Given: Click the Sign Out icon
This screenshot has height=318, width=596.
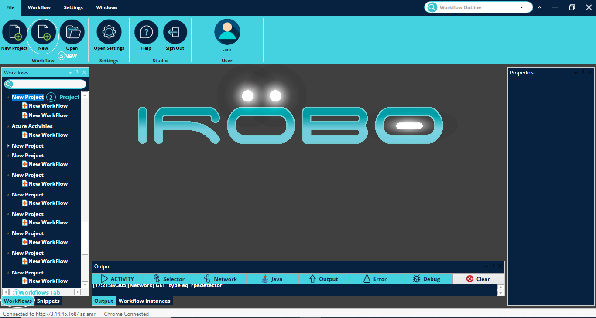Looking at the screenshot, I should 175,33.
